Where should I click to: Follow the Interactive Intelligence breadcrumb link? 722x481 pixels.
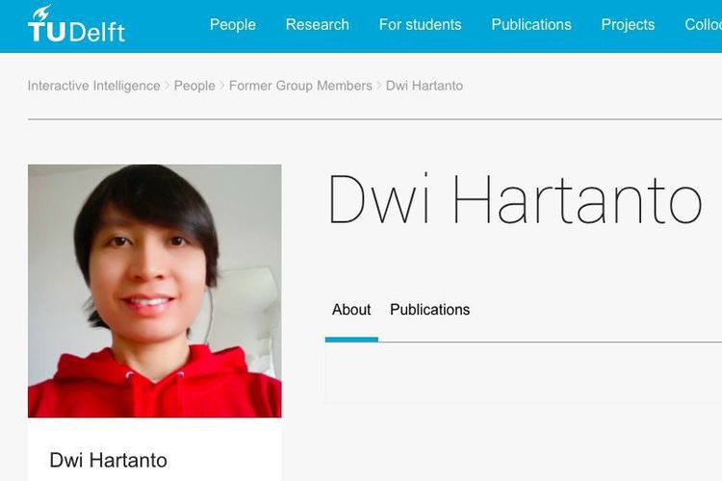point(94,86)
